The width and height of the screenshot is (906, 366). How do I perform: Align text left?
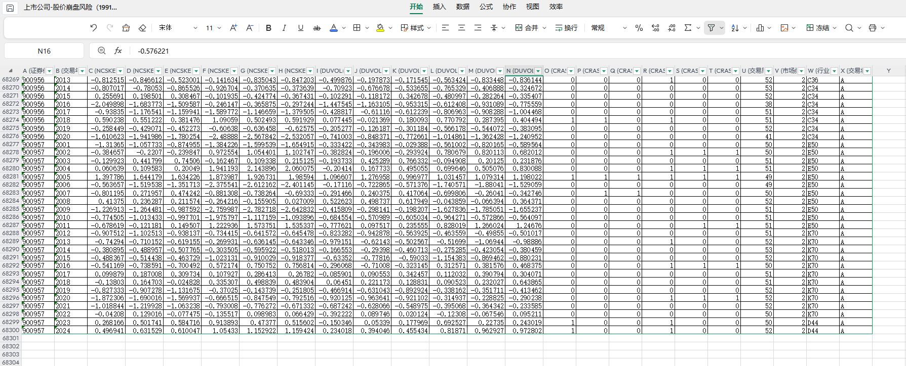tap(445, 28)
